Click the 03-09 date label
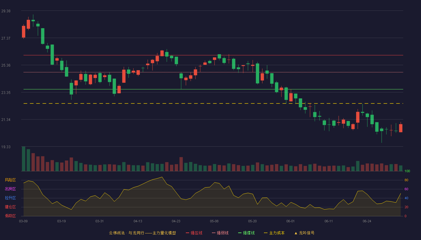The width and height of the screenshot is (421, 240). pos(23,221)
